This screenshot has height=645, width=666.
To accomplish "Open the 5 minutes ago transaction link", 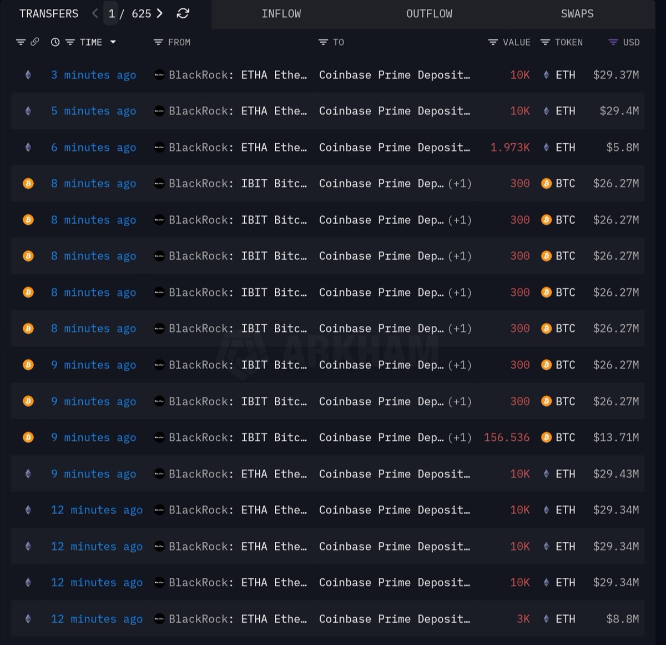I will click(93, 111).
